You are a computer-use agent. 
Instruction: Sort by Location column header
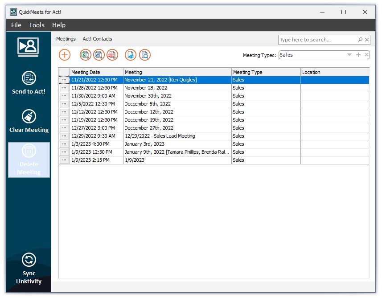pos(335,72)
